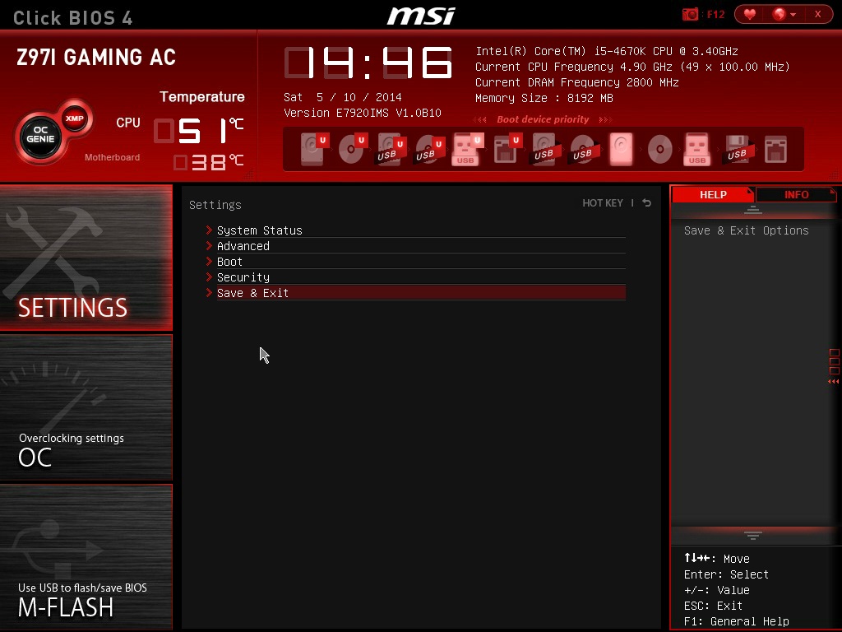The height and width of the screenshot is (632, 842).
Task: Select the UEFI network boot device icon
Action: (x=507, y=149)
